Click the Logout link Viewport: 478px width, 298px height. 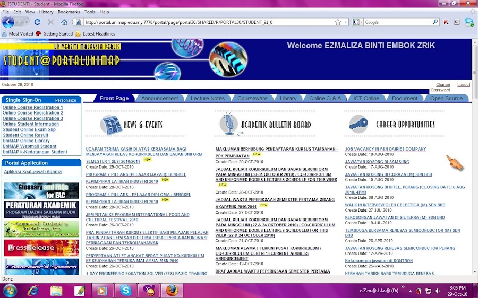(x=463, y=85)
